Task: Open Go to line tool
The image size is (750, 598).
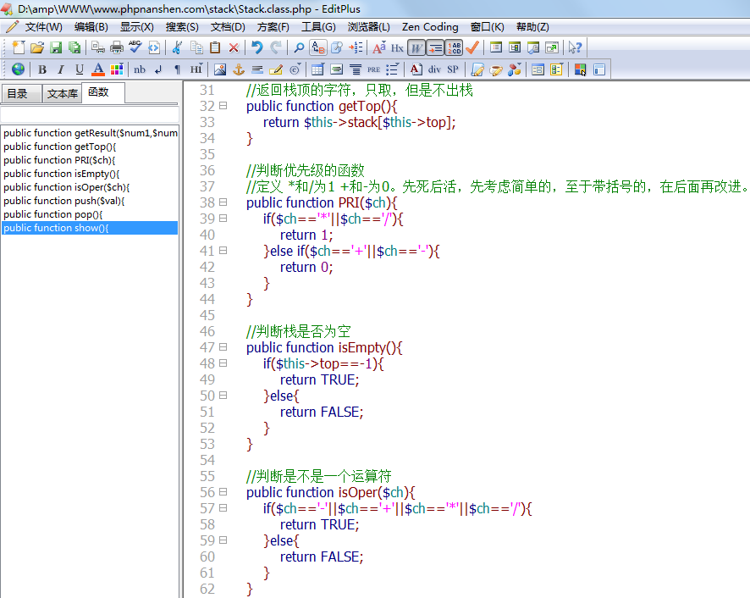Action: click(x=356, y=47)
